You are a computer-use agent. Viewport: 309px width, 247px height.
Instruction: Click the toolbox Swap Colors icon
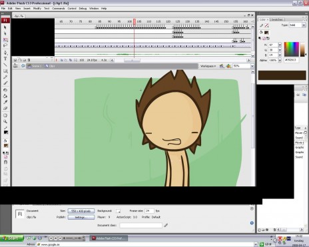coord(7,153)
